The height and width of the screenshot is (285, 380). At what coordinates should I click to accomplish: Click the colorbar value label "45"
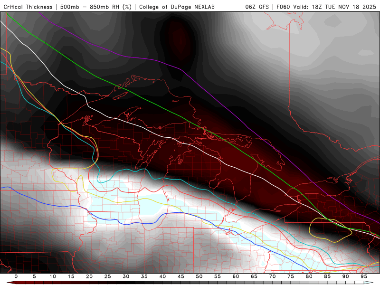tap(181, 276)
